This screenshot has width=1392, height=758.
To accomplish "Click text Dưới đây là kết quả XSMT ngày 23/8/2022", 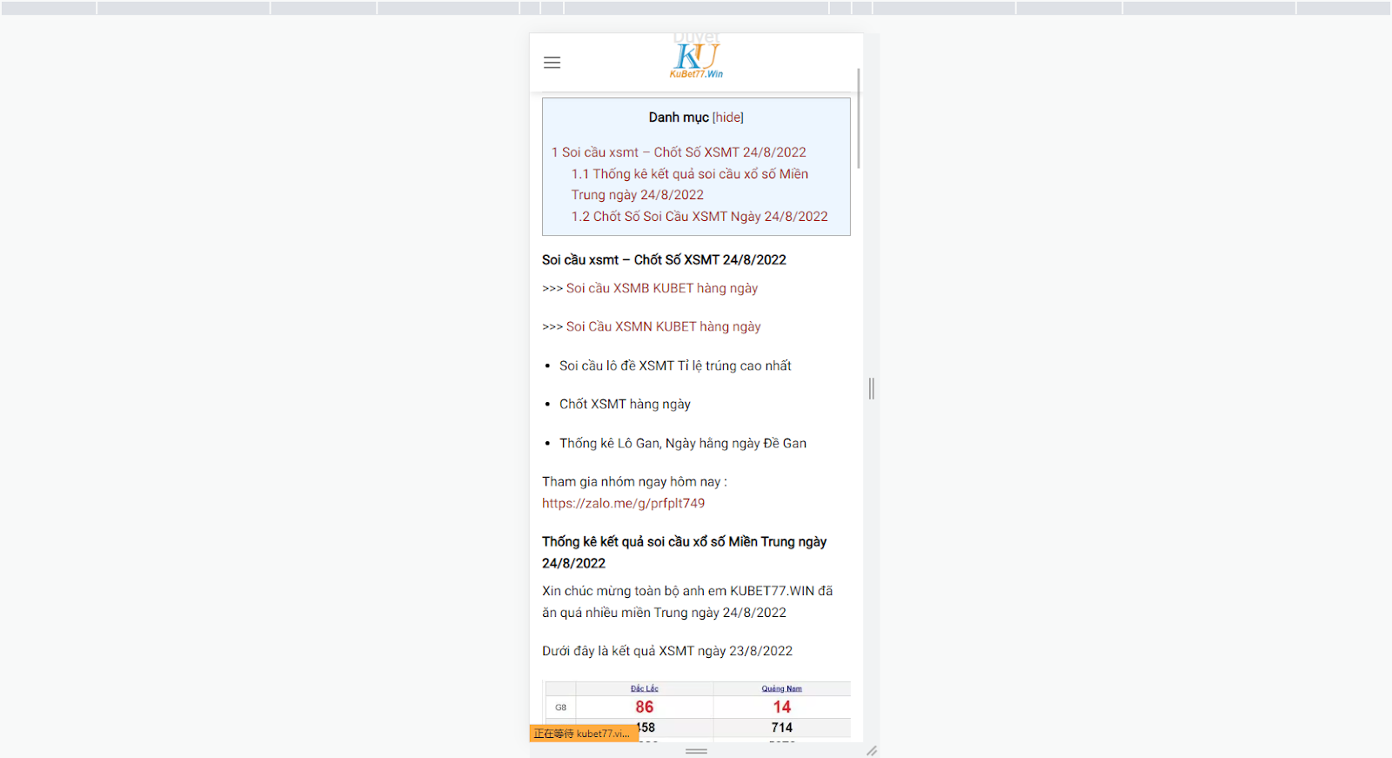I will tap(667, 651).
